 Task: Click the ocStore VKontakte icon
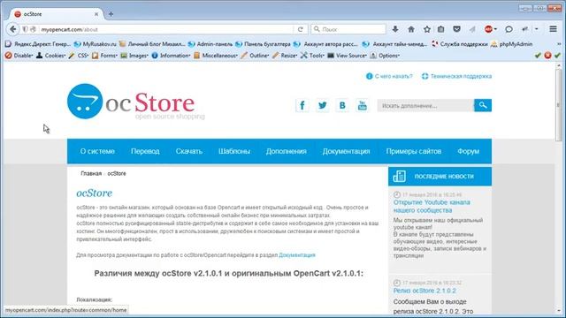tap(342, 105)
